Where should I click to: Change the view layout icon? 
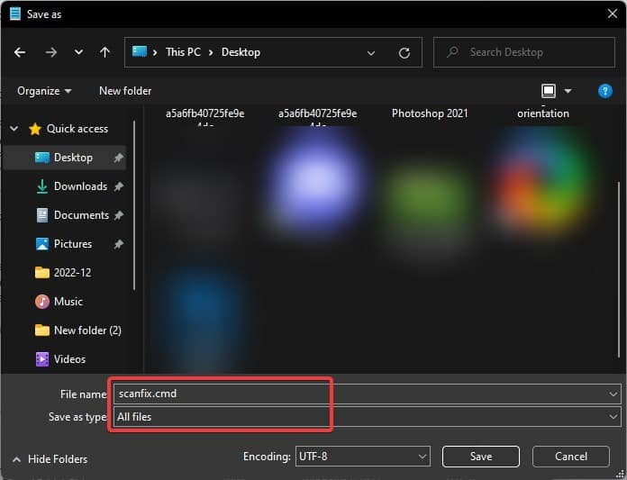[549, 91]
